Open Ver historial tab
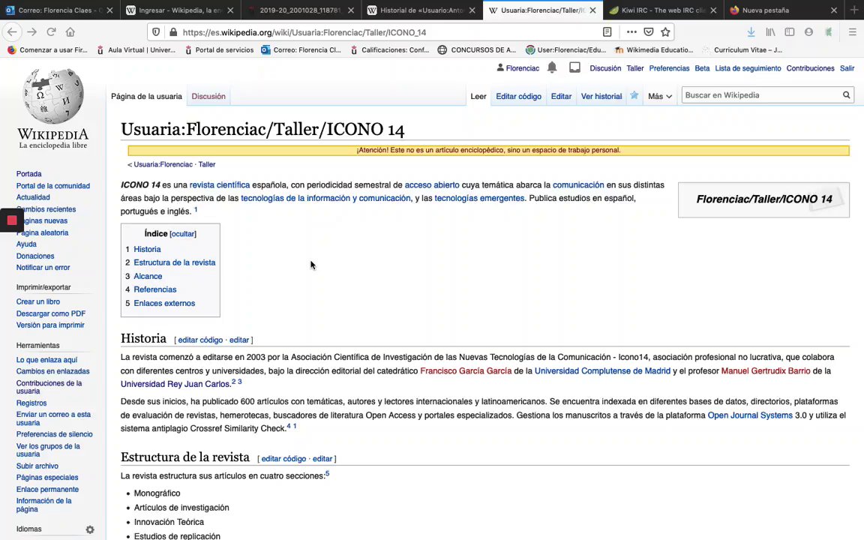 point(601,96)
